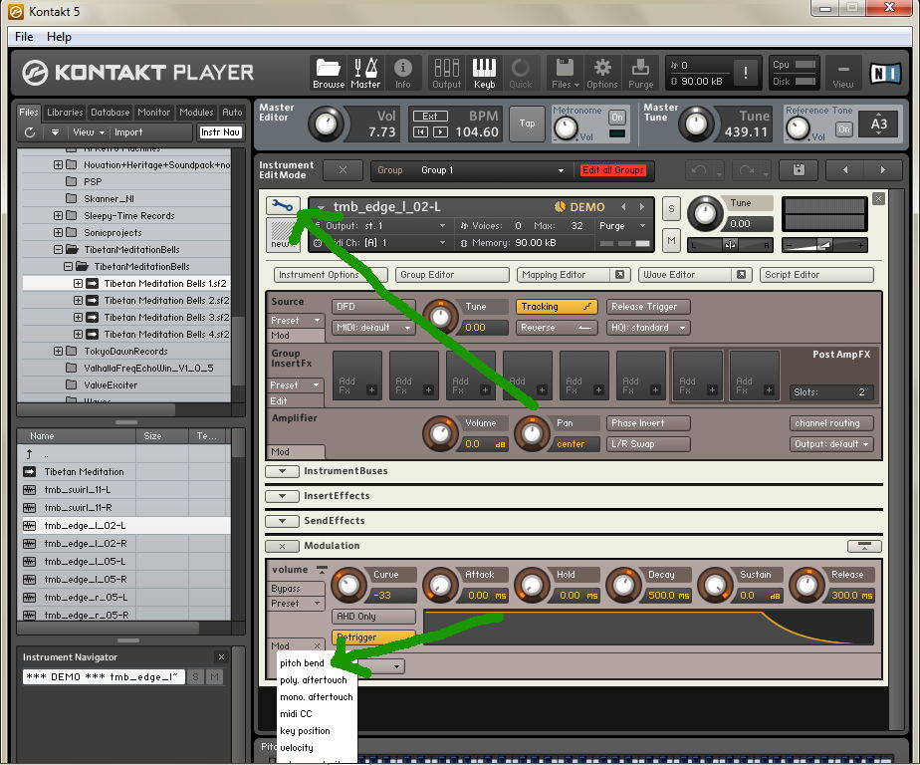Choose midi CC modulation source
920x765 pixels.
click(x=296, y=714)
